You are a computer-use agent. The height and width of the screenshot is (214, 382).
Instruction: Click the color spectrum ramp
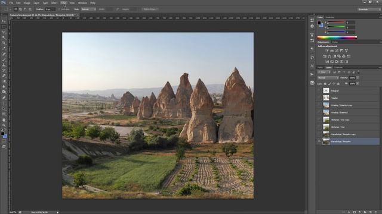coord(337,37)
